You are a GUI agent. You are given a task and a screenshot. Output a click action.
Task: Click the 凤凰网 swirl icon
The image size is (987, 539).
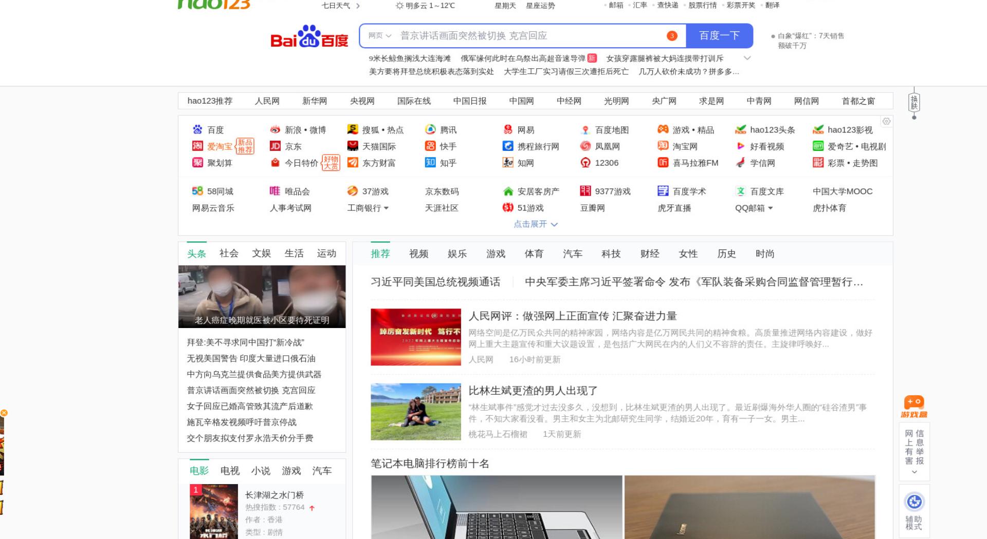click(x=585, y=146)
